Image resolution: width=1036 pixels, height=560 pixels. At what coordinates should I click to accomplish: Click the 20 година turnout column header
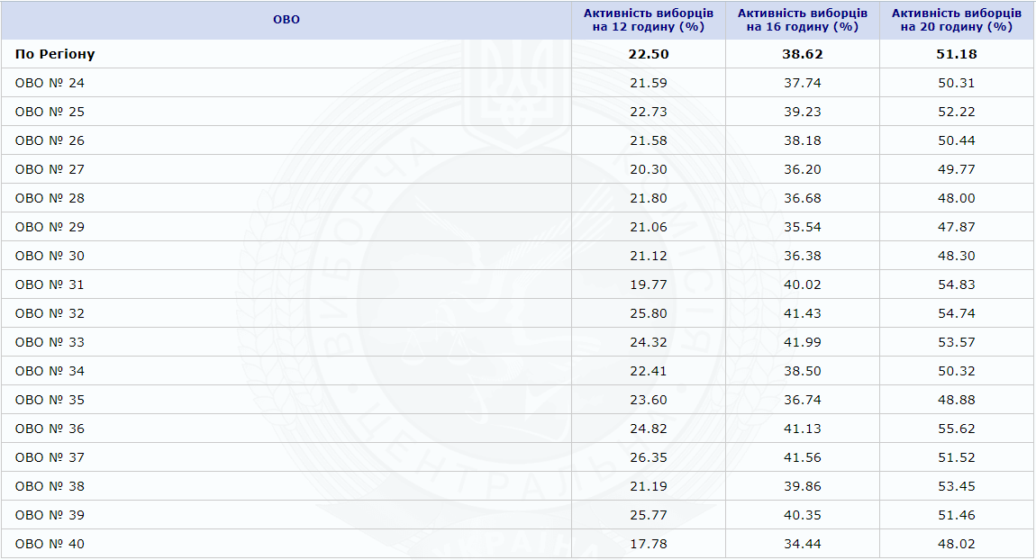click(957, 20)
